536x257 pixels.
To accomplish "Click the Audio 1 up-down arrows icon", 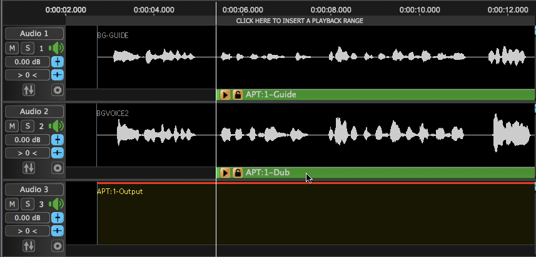I will point(29,90).
